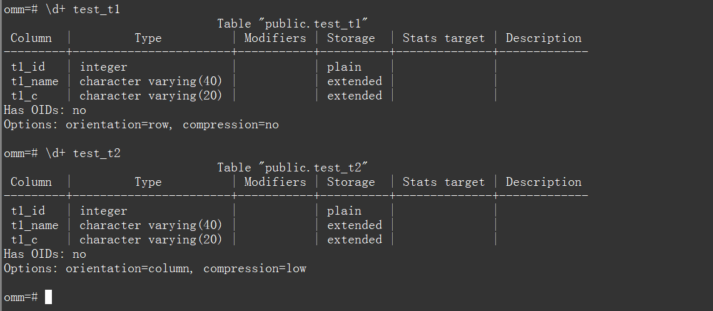Image resolution: width=713 pixels, height=311 pixels.
Task: Click Description header in test_t2 table
Action: [544, 182]
